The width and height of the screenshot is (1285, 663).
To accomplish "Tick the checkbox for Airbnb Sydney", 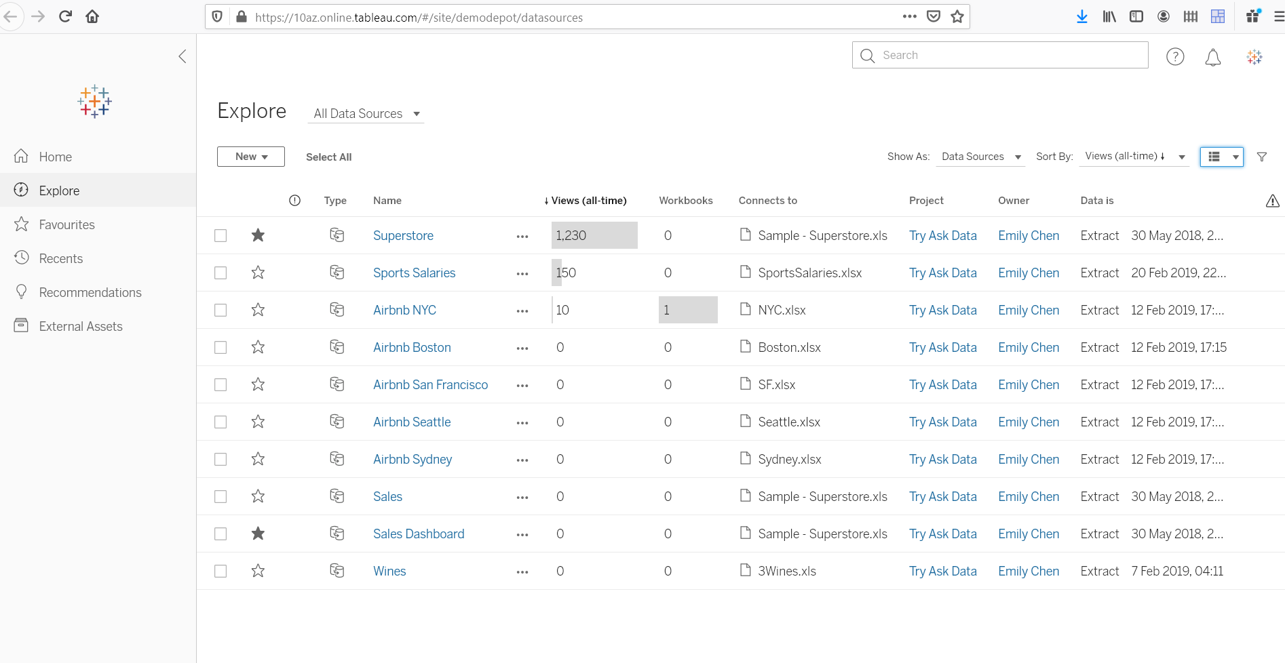I will point(220,459).
